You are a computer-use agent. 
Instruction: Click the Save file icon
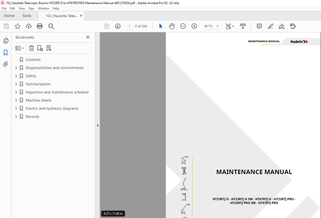[x=6, y=26]
